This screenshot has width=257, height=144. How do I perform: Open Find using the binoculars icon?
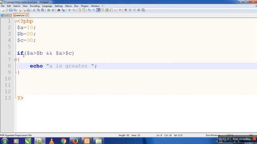pyautogui.click(x=59, y=10)
